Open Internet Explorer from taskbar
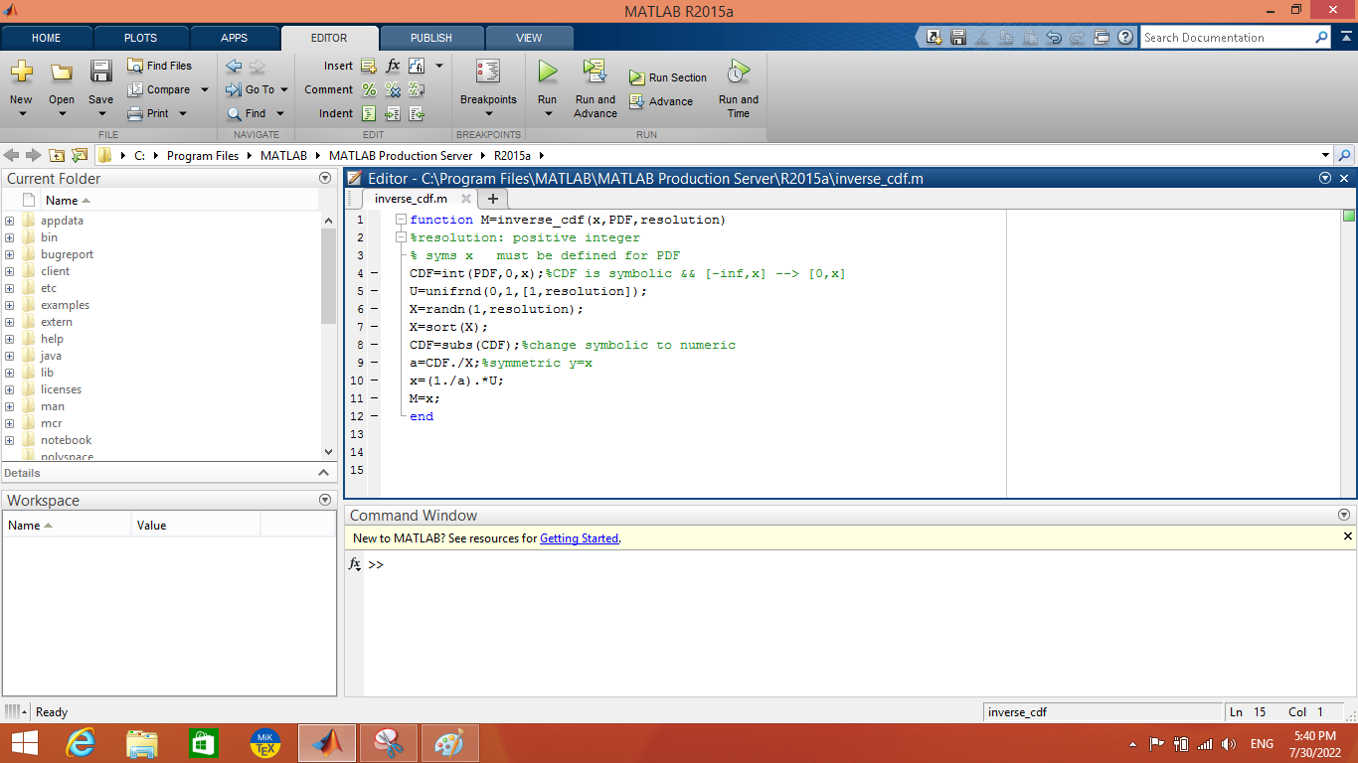The height and width of the screenshot is (763, 1358). tap(81, 743)
